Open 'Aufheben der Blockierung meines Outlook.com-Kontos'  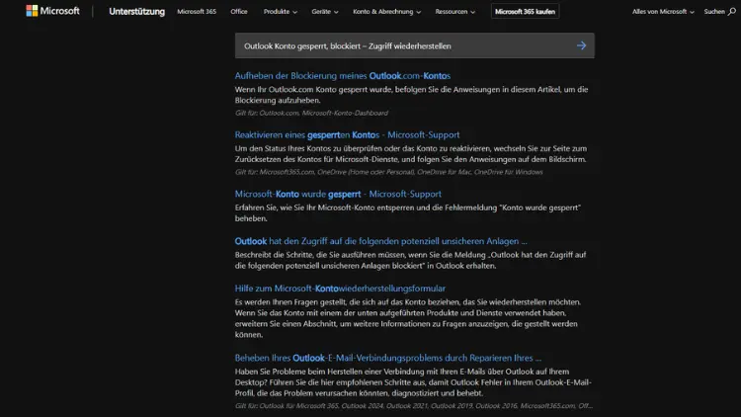[x=343, y=76]
